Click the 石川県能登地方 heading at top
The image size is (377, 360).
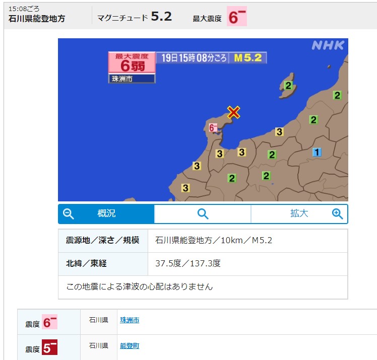37,19
